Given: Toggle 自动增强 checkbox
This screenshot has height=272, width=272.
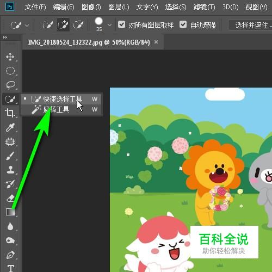Looking at the screenshot, I should coord(183,24).
